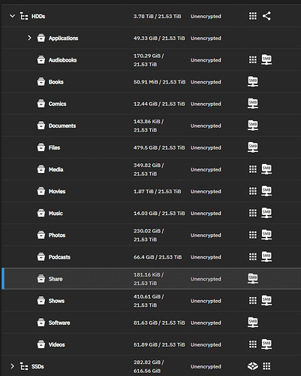Click the 479.5 GiB usage value
This screenshot has height=376, width=301.
(x=145, y=147)
